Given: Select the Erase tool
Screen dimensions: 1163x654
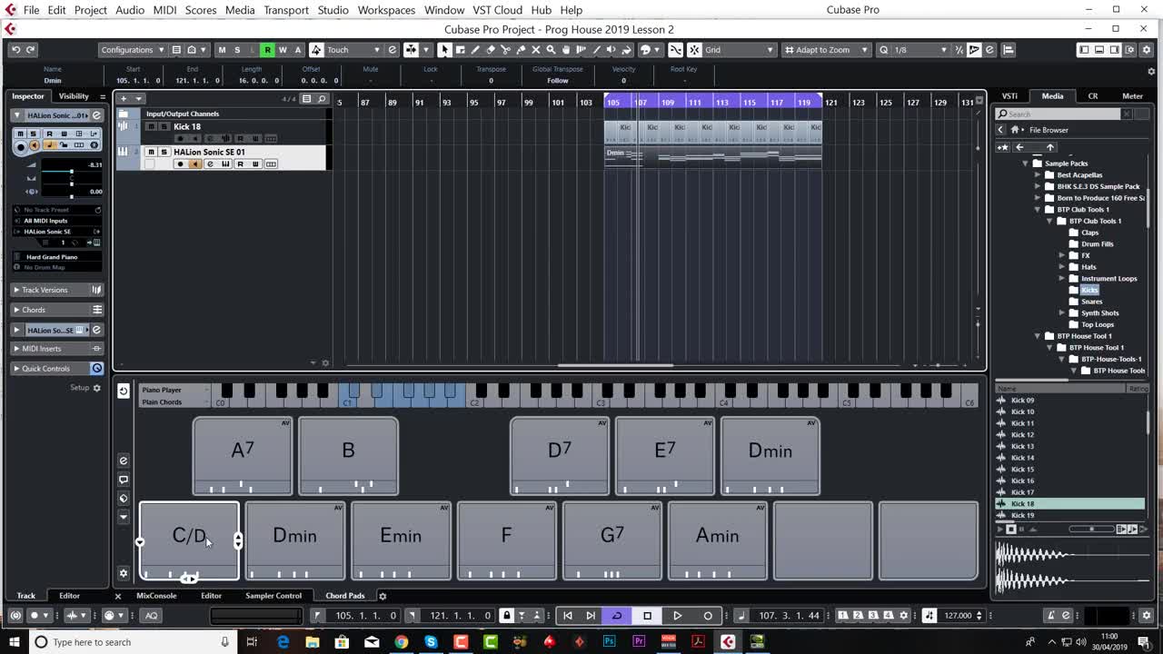Looking at the screenshot, I should coord(491,50).
